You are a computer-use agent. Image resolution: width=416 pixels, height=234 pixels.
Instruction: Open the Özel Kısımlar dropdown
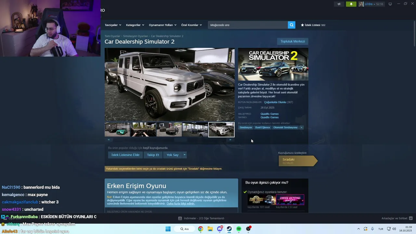(x=191, y=25)
